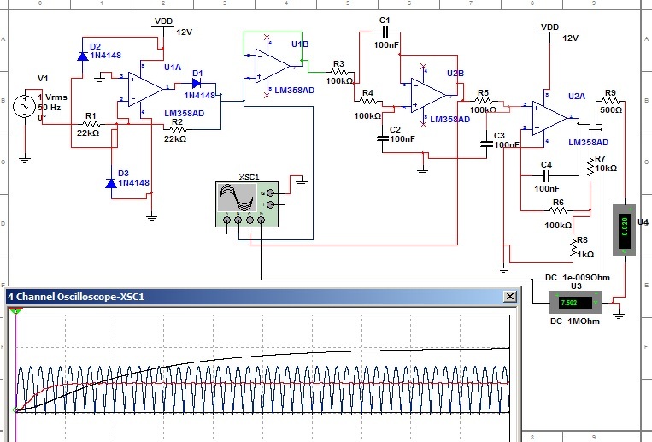
Task: Select the U1B op-amp triangle
Action: 273,66
